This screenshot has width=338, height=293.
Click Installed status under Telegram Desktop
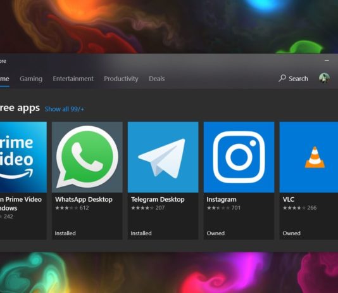[141, 233]
